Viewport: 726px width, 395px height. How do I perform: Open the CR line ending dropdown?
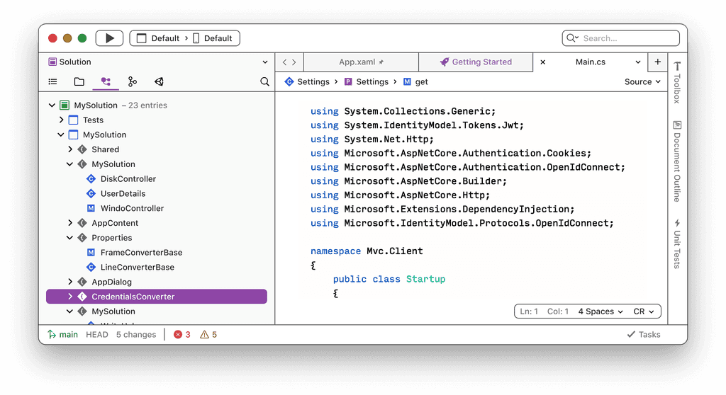644,311
